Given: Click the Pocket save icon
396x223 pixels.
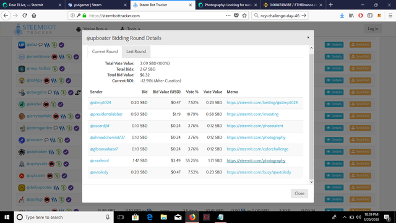Looking at the screenshot, I should pos(236,15).
